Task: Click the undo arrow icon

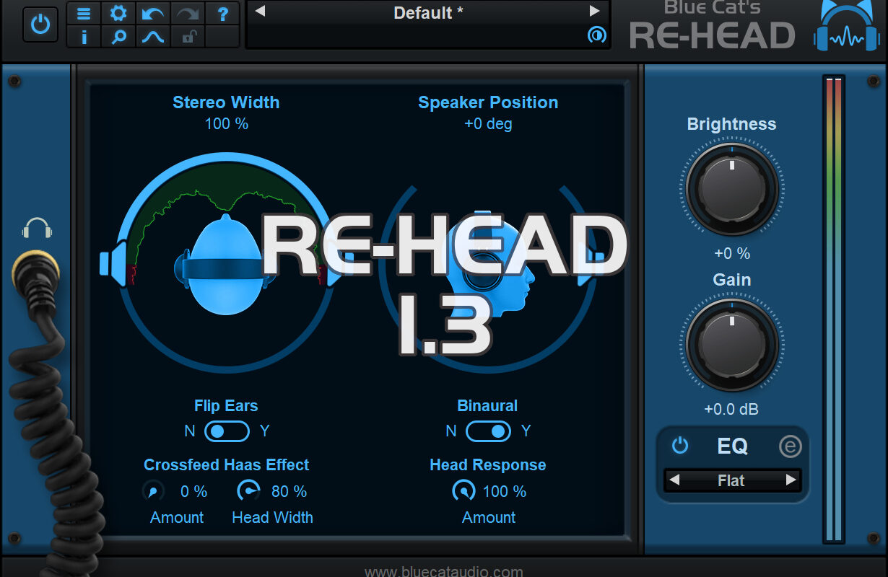Action: point(152,14)
